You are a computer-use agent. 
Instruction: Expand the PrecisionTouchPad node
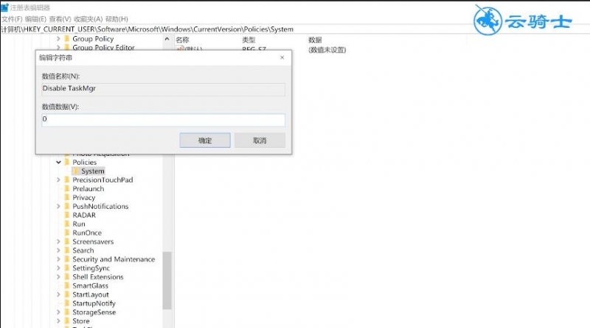[x=58, y=179]
